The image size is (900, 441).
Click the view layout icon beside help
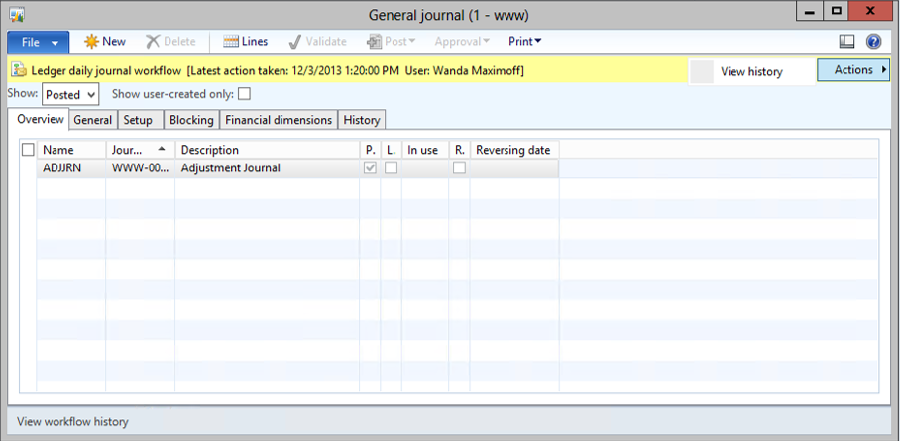(846, 42)
